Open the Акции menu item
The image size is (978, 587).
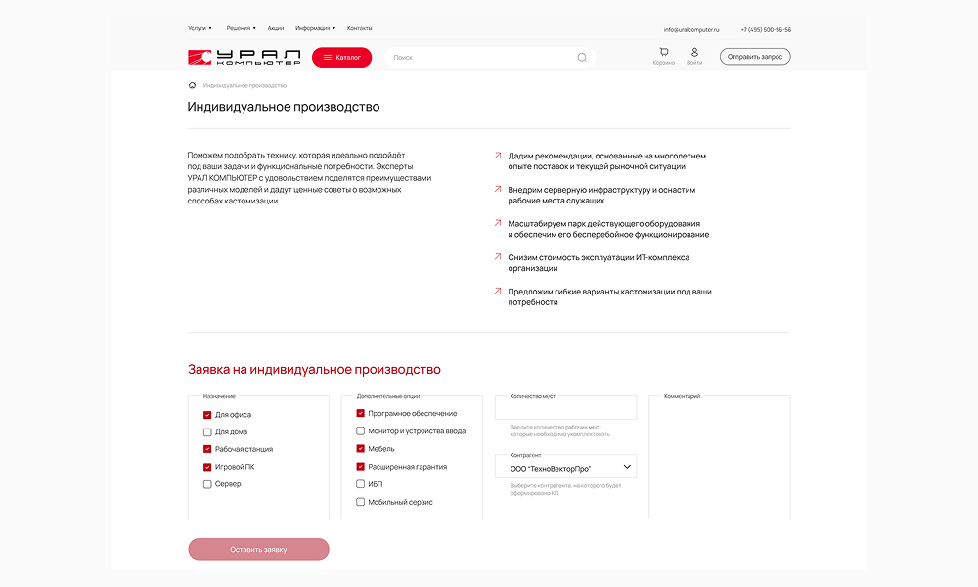click(x=275, y=28)
